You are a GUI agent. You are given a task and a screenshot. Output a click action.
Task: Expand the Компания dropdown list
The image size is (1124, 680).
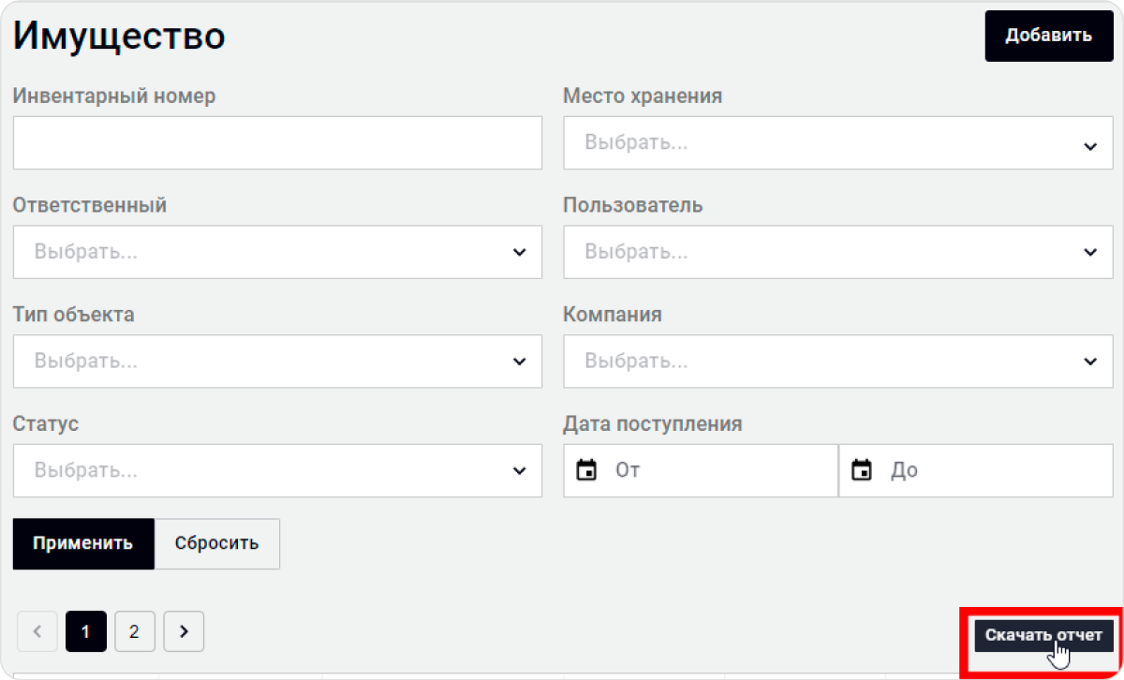837,362
